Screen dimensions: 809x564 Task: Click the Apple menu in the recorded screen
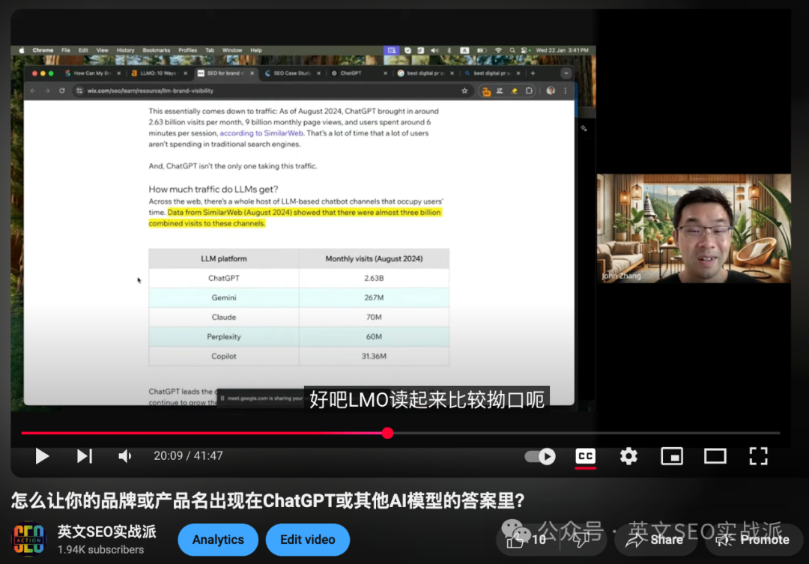tap(22, 51)
